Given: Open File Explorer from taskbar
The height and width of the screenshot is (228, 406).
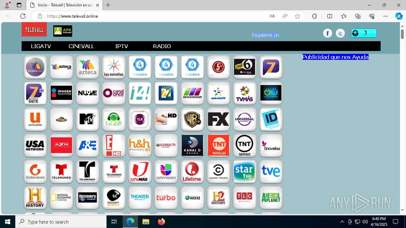Looking at the screenshot, I should [146, 222].
